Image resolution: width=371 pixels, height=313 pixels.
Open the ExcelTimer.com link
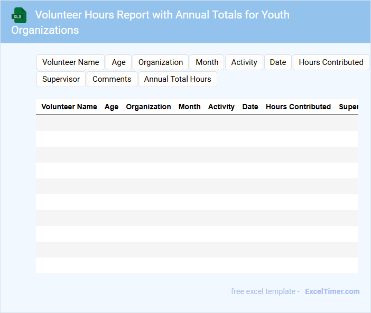click(332, 291)
